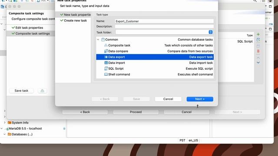278x156 pixels.
Task: Select the SQL Script task type icon
Action: pyautogui.click(x=106, y=68)
